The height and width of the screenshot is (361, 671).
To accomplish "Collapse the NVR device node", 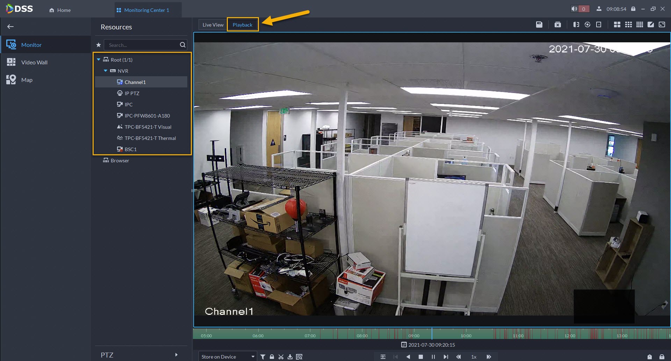I will [x=106, y=71].
